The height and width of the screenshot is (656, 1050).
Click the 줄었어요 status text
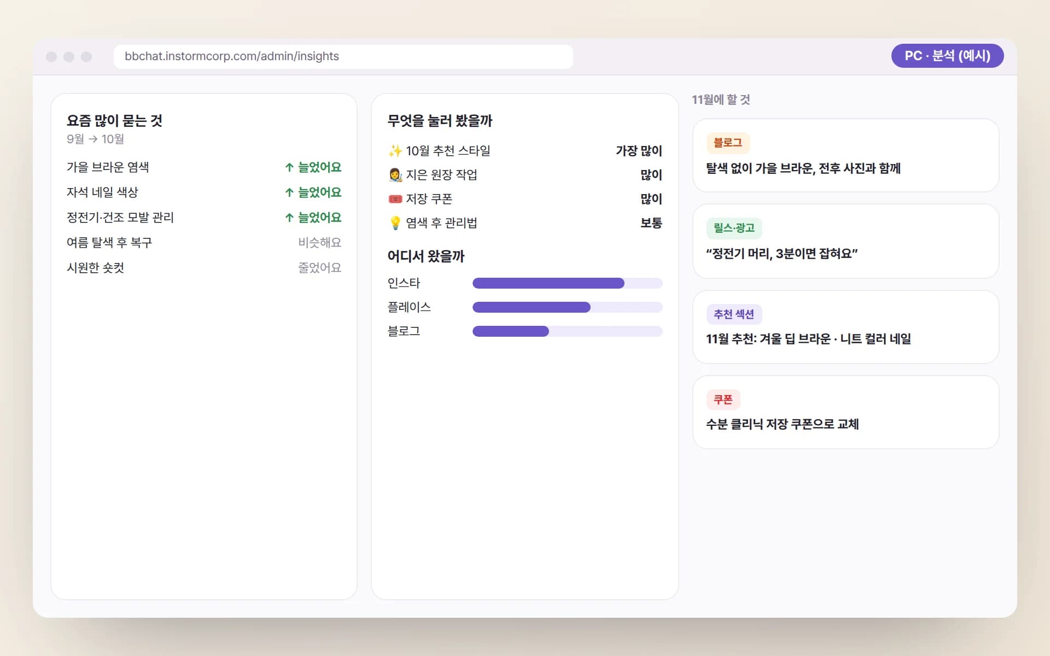(319, 268)
